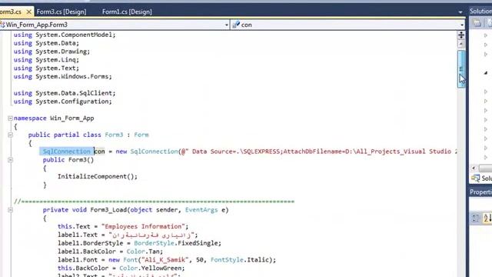Collapse the namespace Win_Form_App block

[x=10, y=118]
